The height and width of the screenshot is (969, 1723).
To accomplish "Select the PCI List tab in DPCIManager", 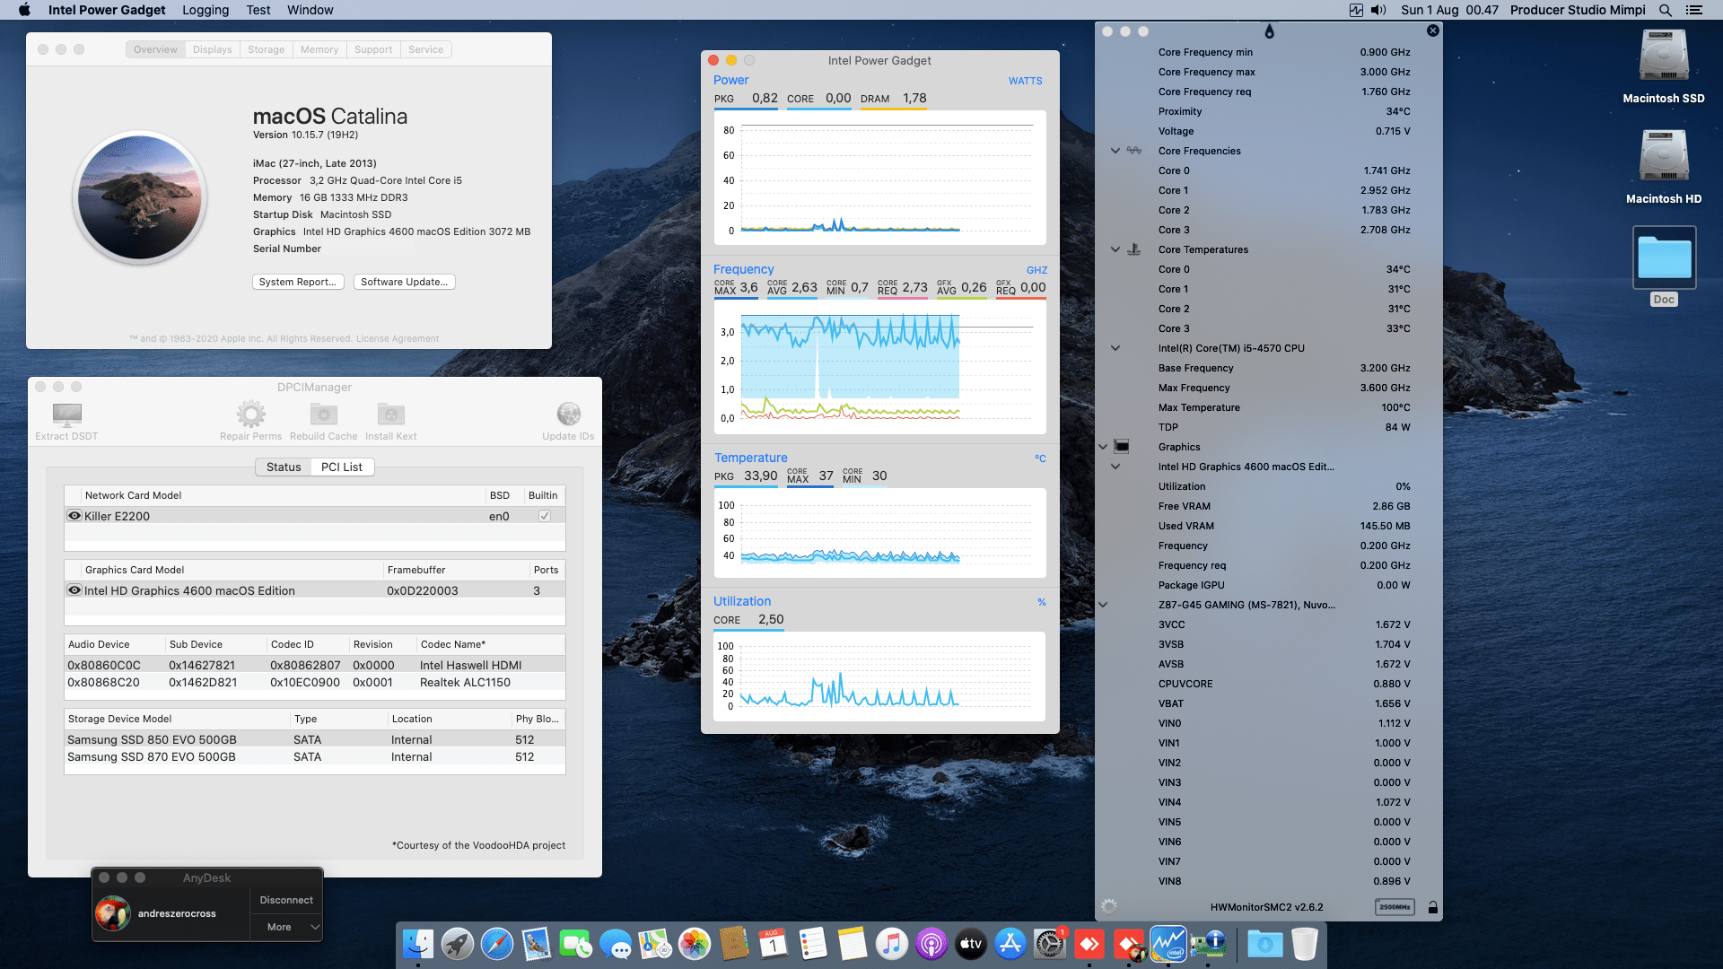I will click(x=342, y=467).
